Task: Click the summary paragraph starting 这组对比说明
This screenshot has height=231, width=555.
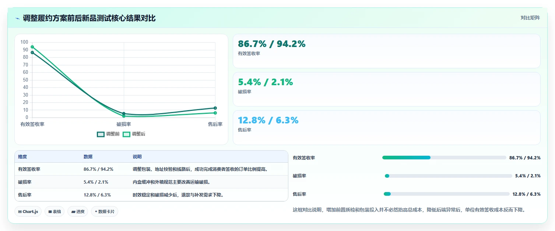Action: (409, 210)
